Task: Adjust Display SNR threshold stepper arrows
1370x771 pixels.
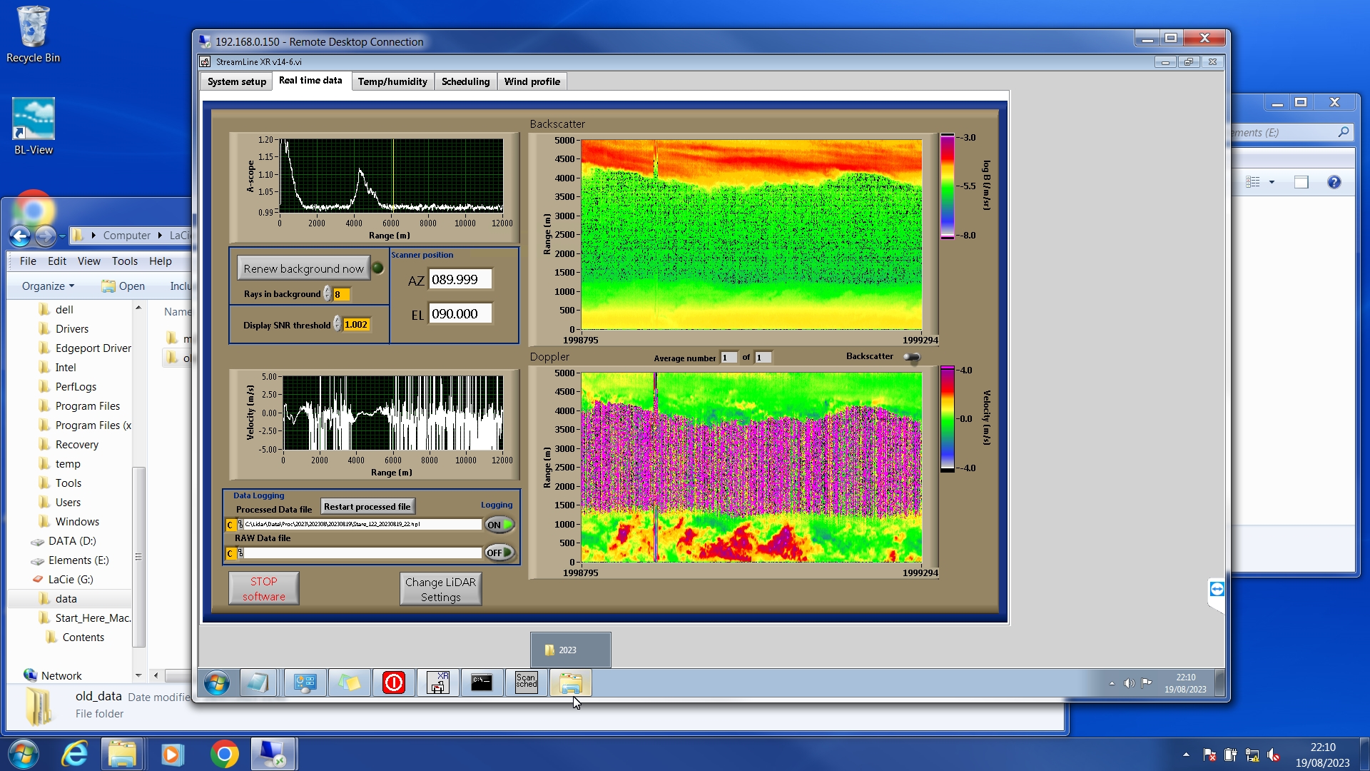Action: (x=338, y=325)
